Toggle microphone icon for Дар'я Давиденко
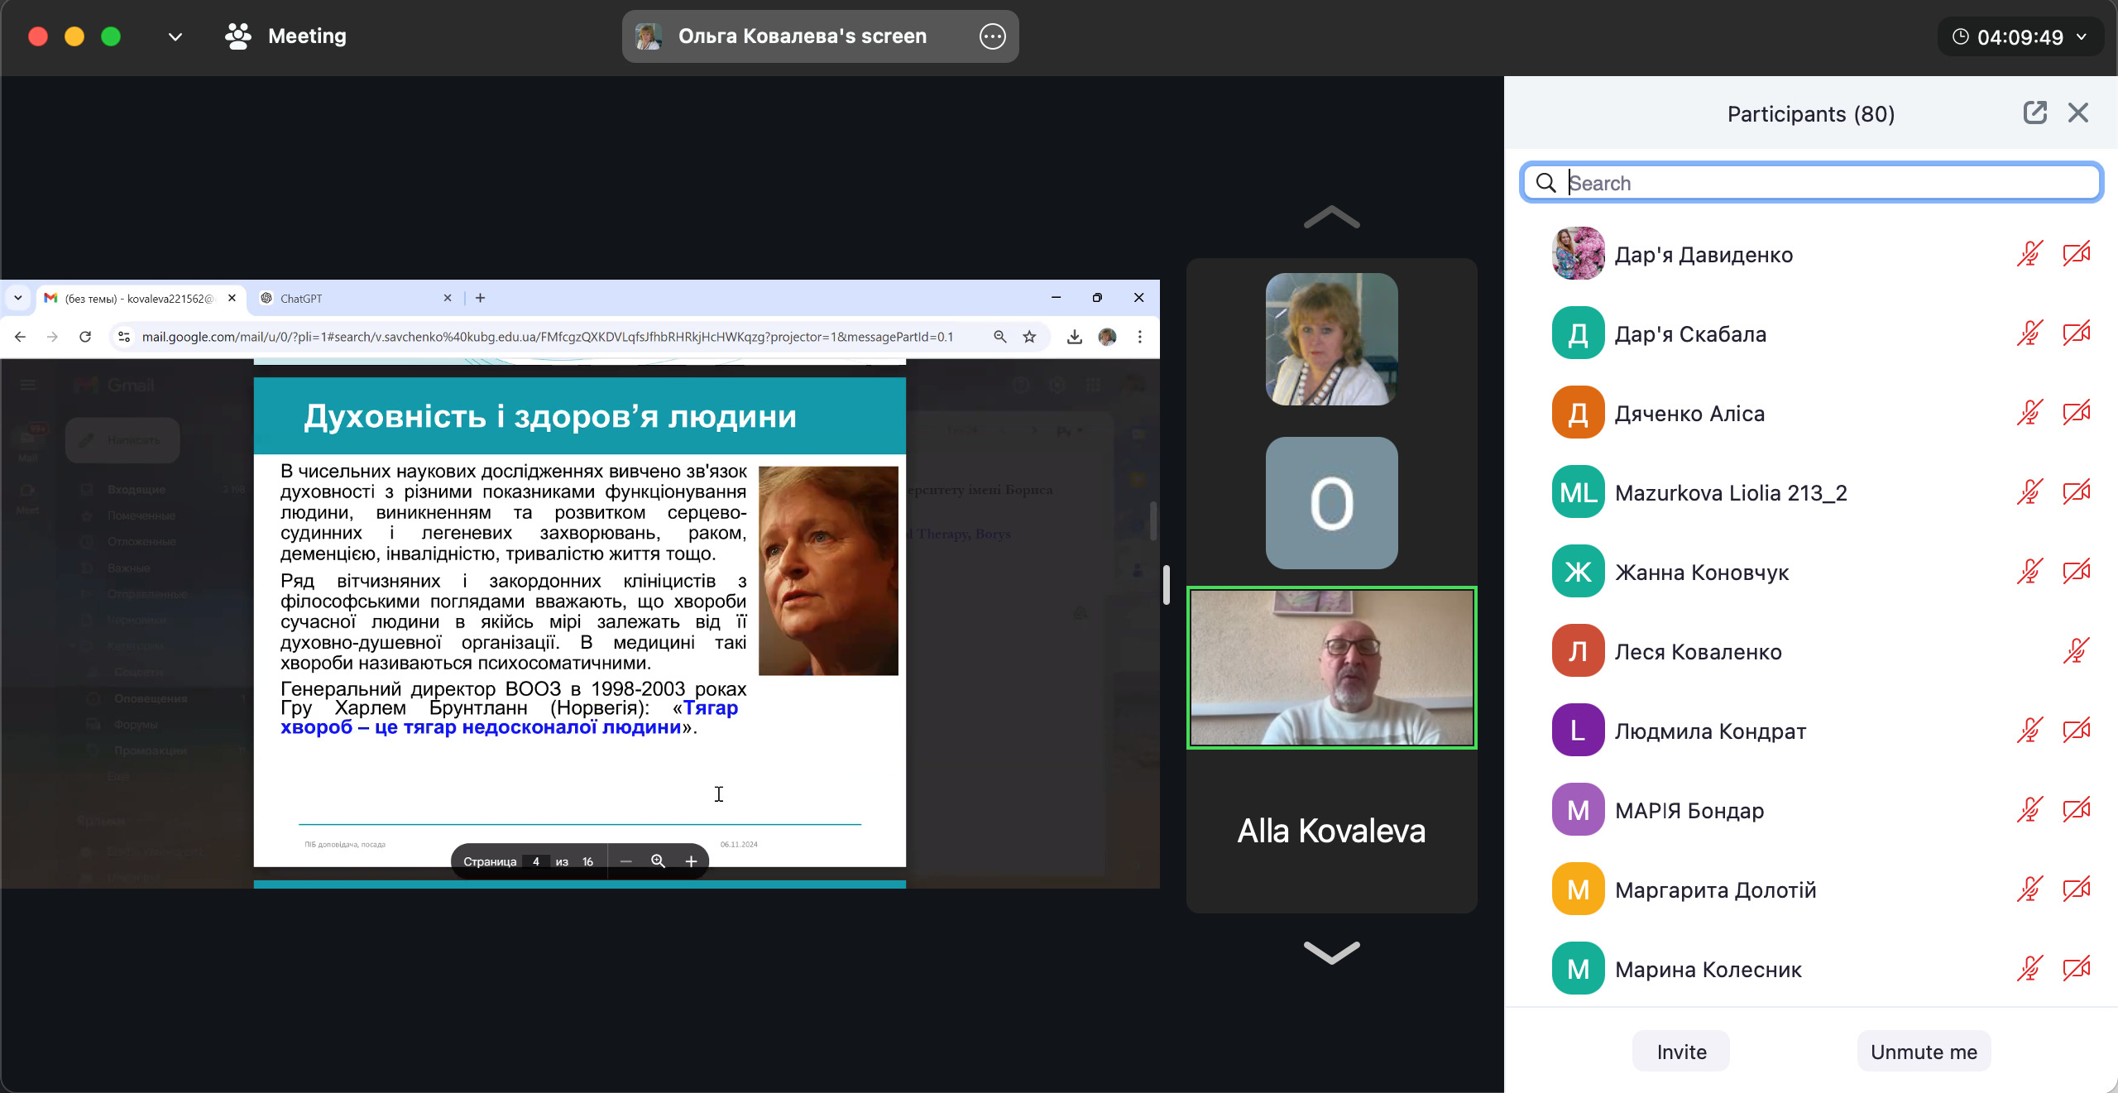Viewport: 2118px width, 1093px height. coord(2029,254)
